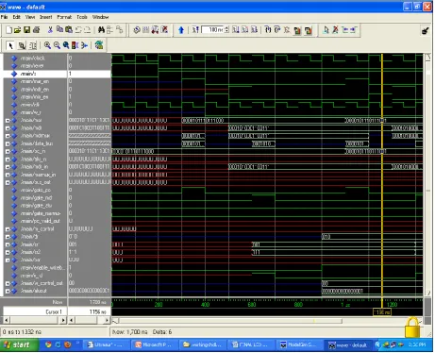
Task: Click the globe icon in zoom toolbar
Action: [99, 45]
